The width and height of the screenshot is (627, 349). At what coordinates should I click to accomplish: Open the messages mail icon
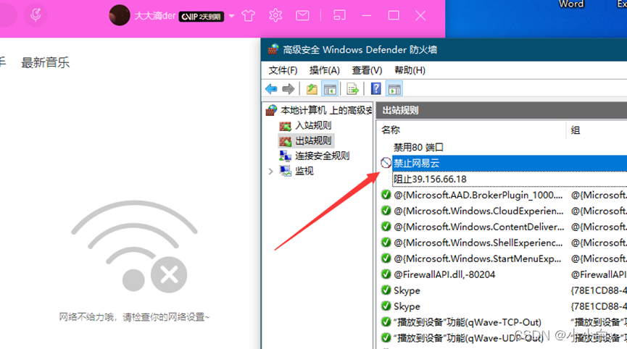(302, 16)
